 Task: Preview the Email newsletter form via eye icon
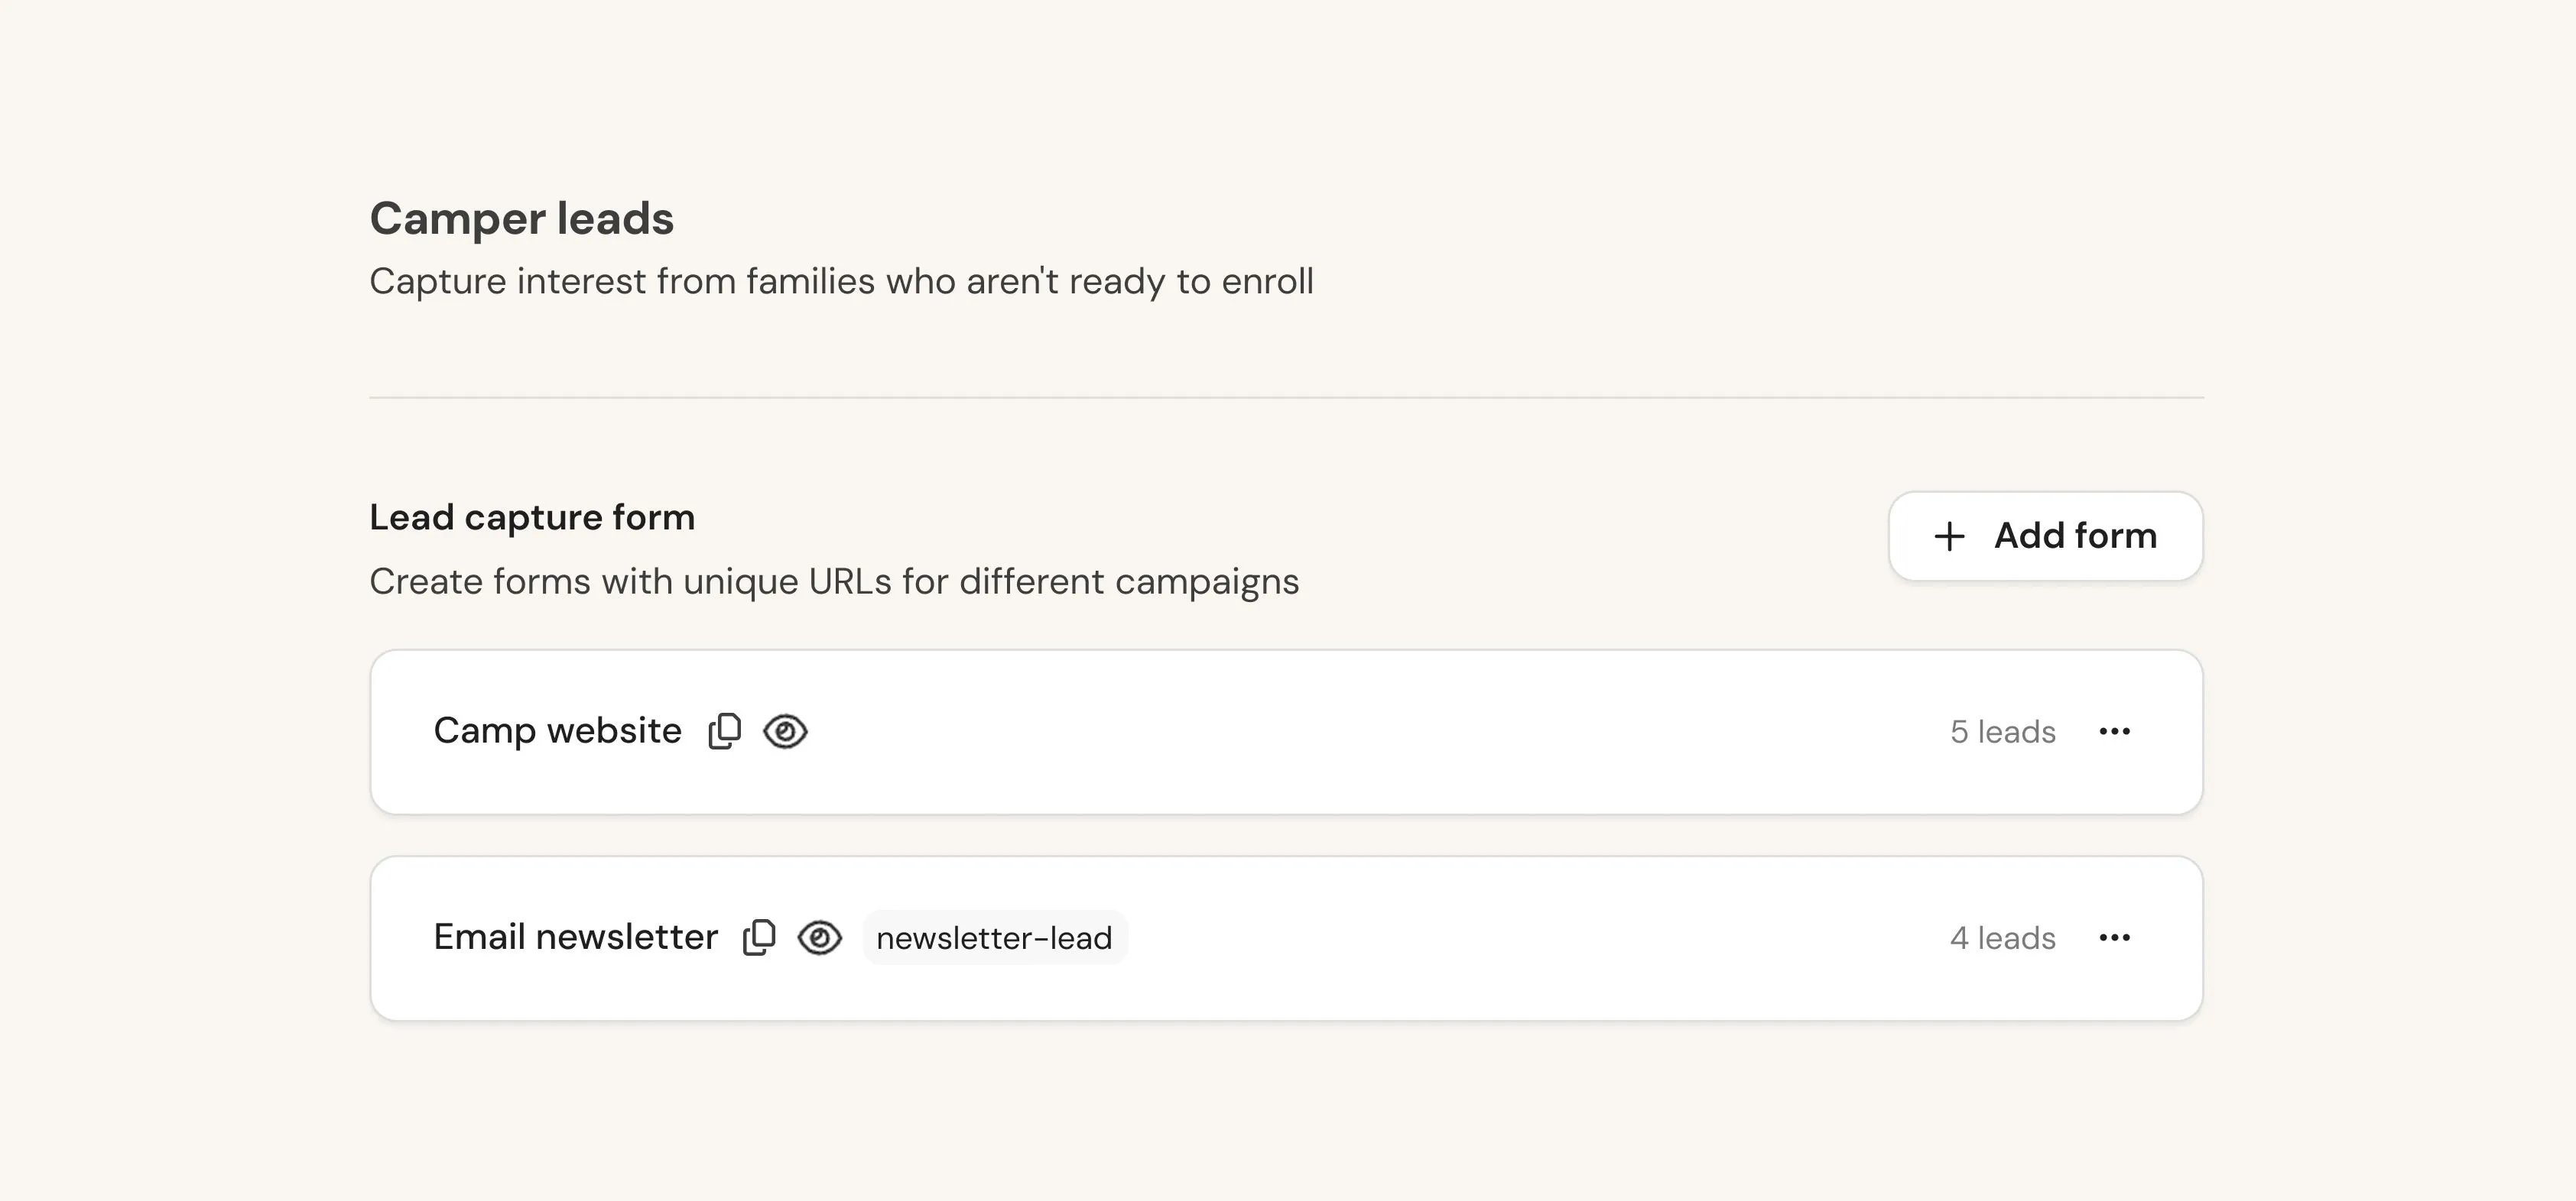[820, 937]
